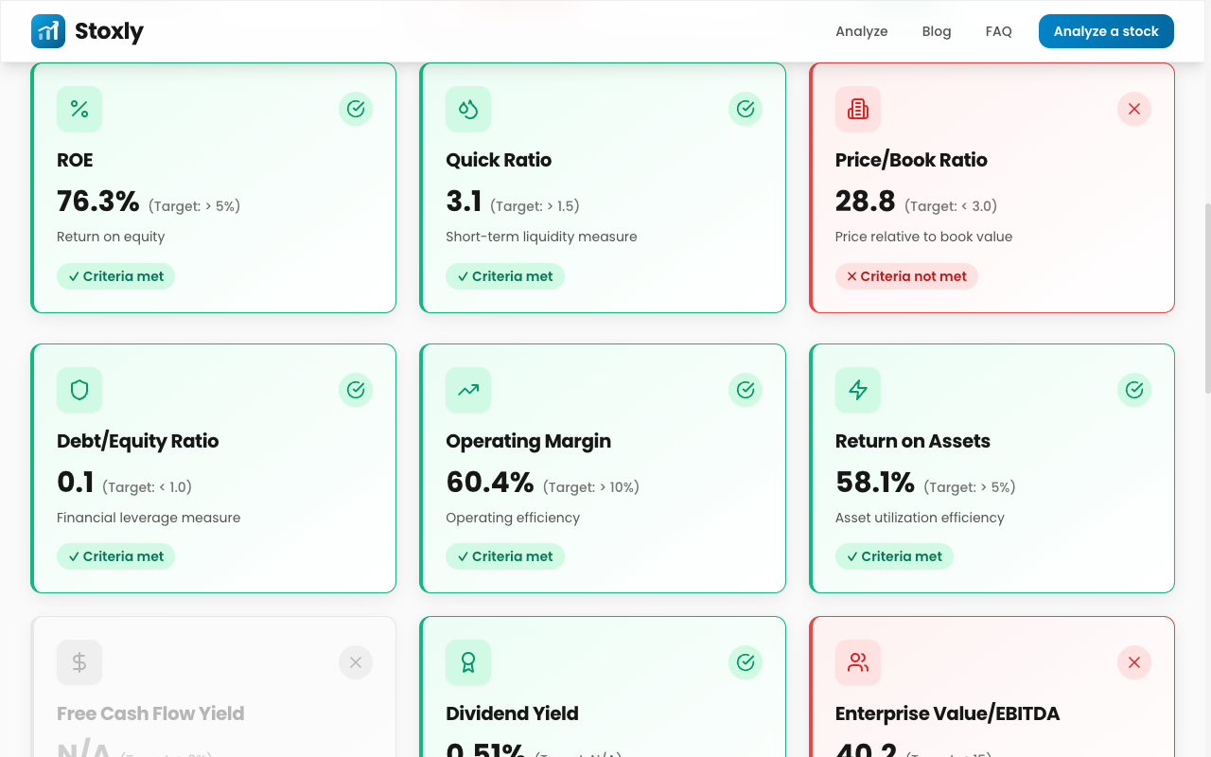Viewport: 1211px width, 757px height.
Task: Click the droplets icon on Quick Ratio card
Action: pos(468,109)
